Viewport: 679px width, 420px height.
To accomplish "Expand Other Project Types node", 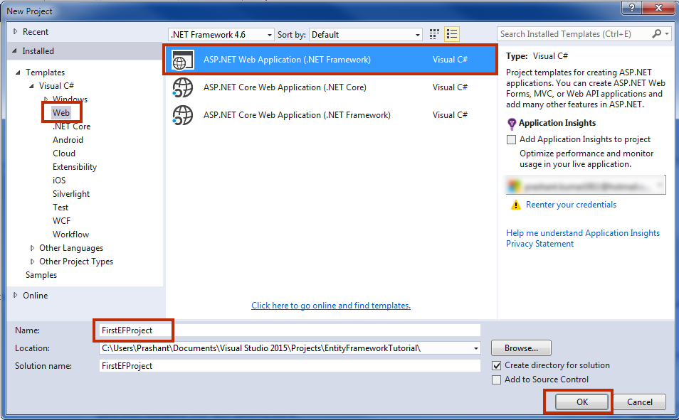I will pyautogui.click(x=33, y=262).
